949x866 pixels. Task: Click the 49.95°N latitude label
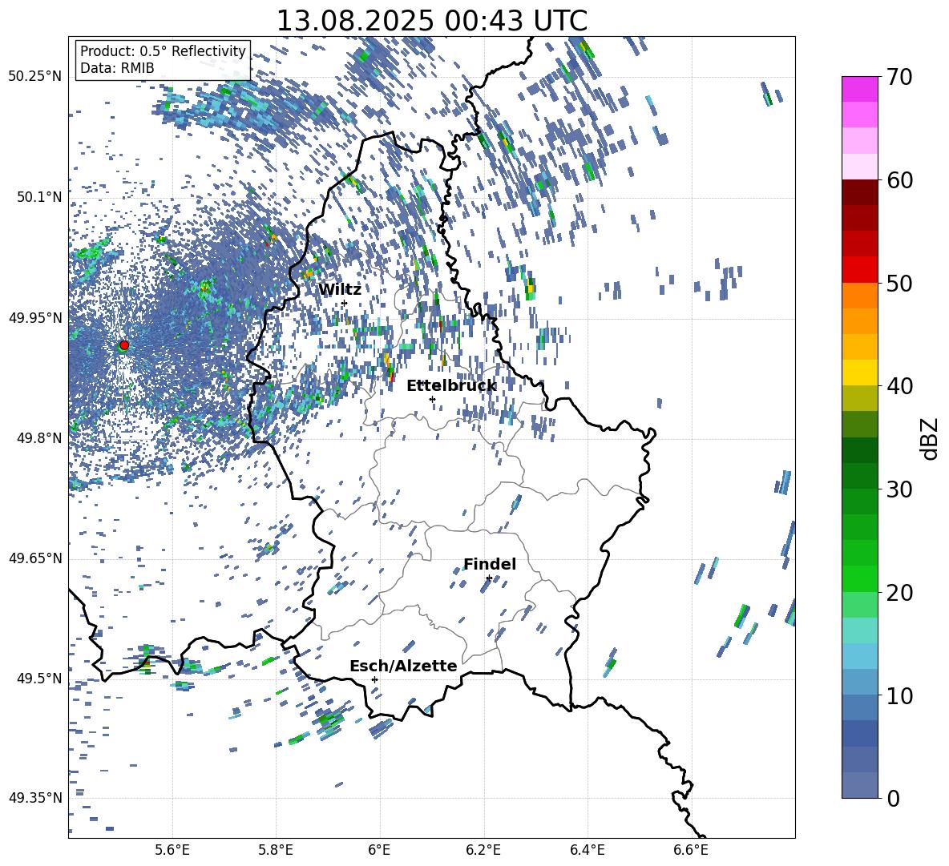tap(35, 317)
